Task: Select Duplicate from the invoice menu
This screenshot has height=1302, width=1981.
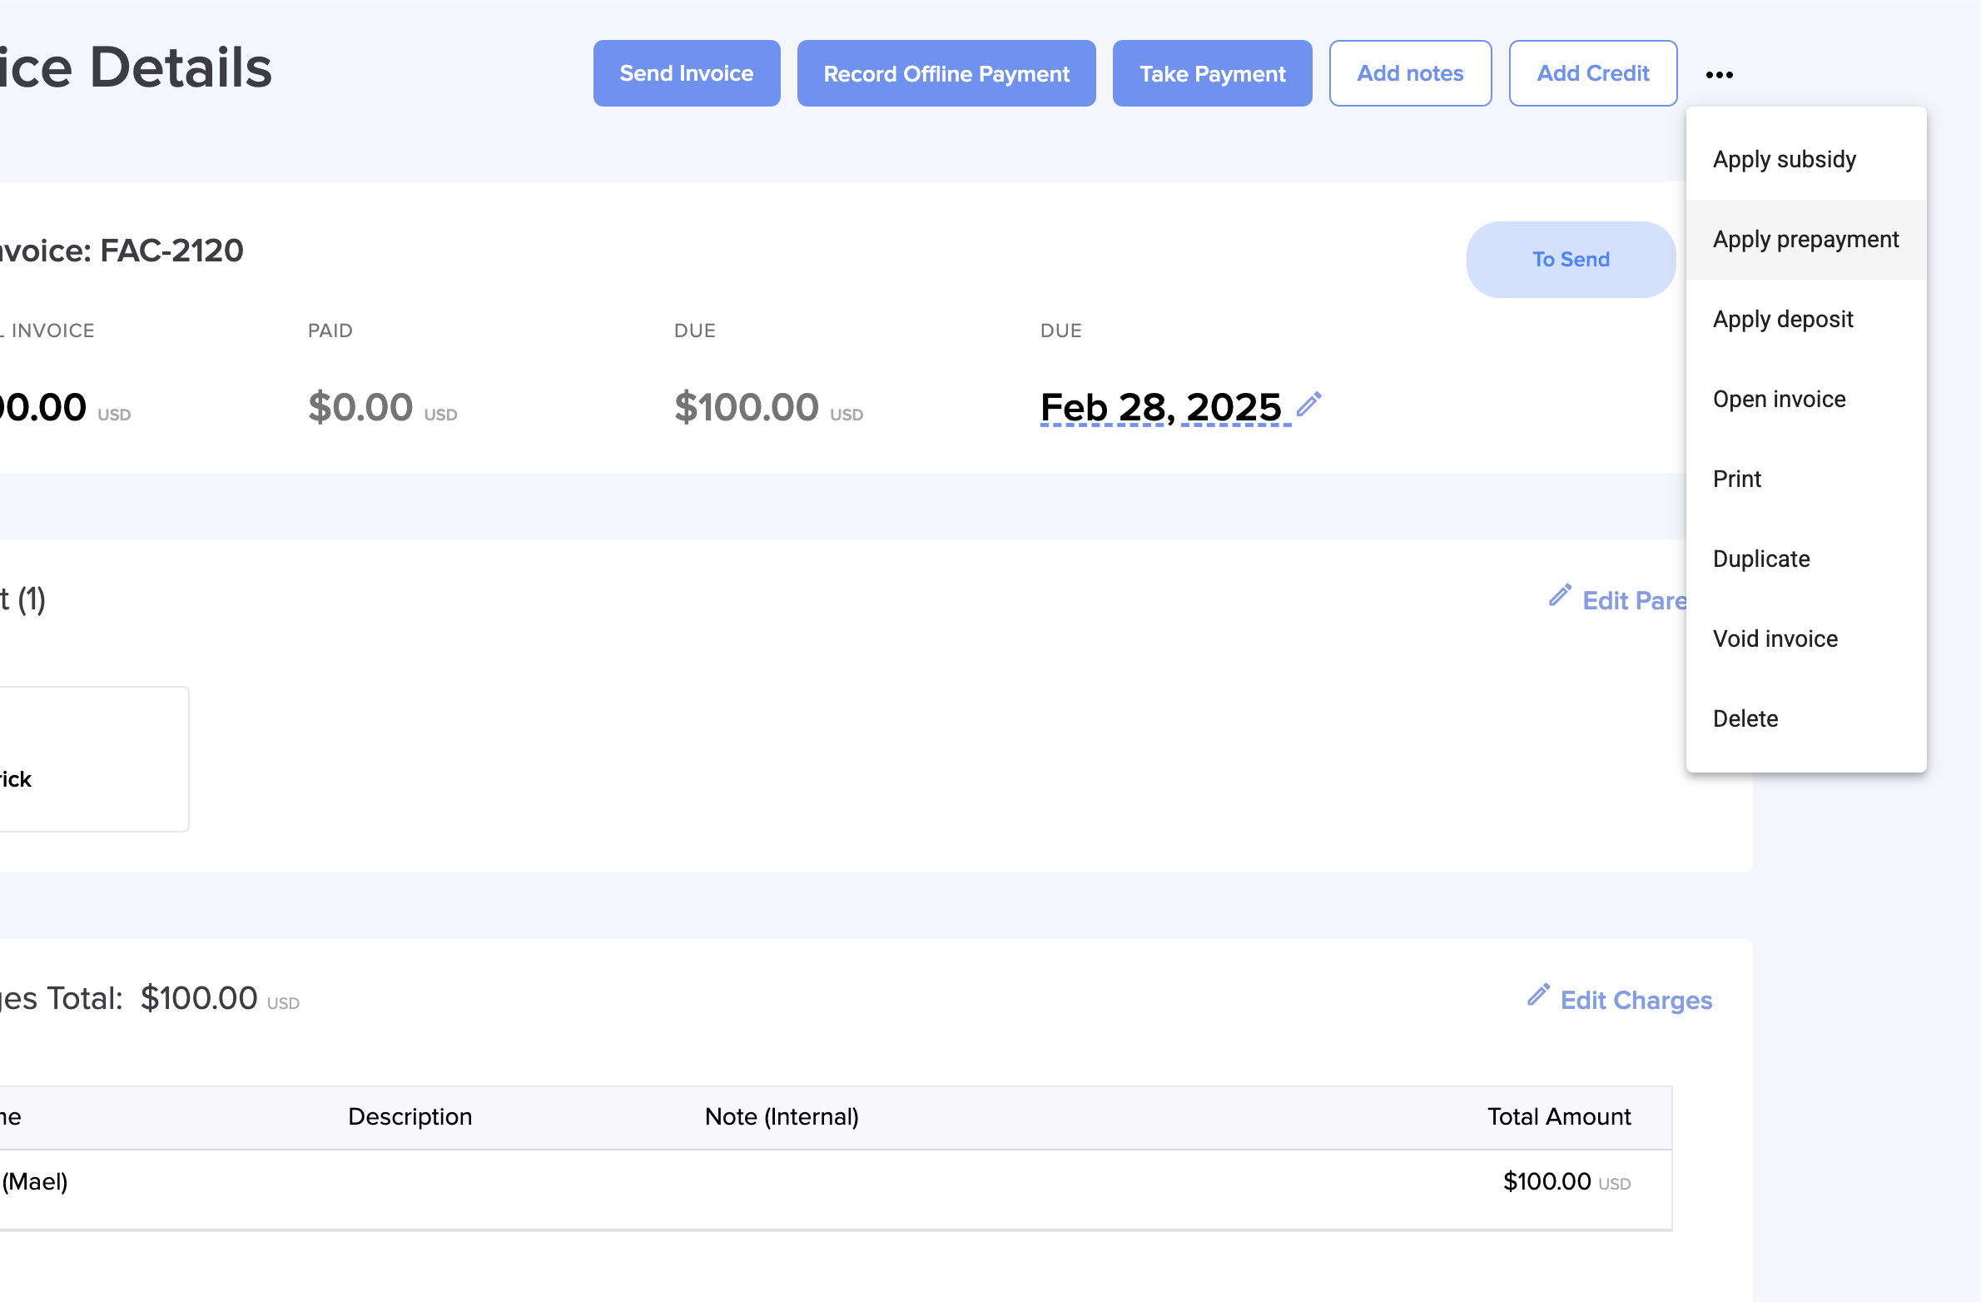Action: 1760,559
